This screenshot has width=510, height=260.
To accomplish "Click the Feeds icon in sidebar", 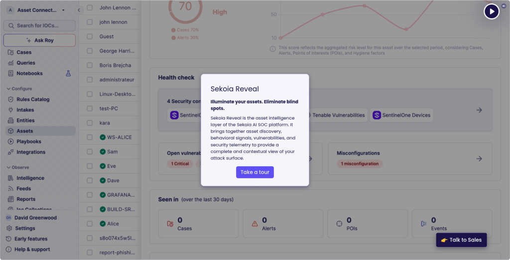I will click(11, 189).
